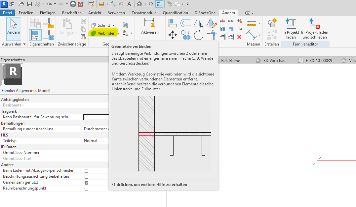Click the red Löschen (delete) icon
Viewport: 356px width, 207px height.
[240, 37]
